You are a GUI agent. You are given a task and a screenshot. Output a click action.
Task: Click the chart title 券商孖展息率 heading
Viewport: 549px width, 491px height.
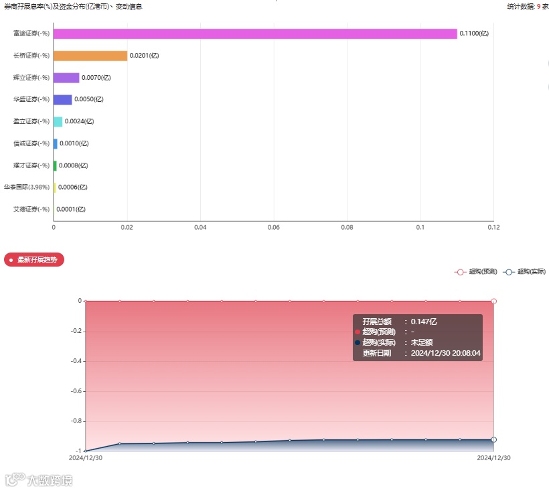[x=73, y=6]
